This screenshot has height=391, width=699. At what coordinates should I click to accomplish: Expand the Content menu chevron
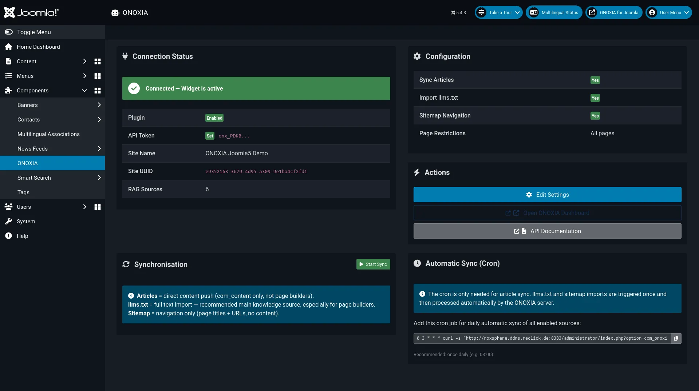84,61
